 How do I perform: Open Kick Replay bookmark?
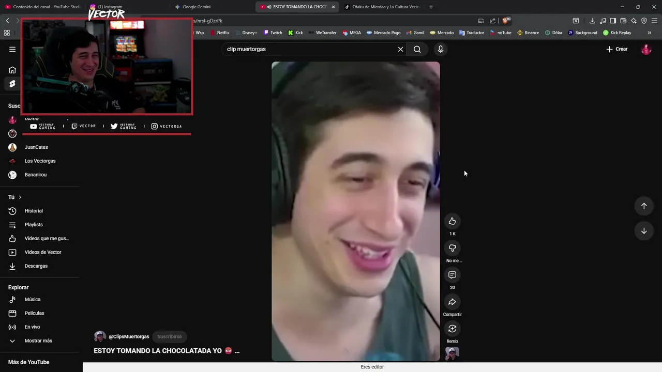pos(617,33)
